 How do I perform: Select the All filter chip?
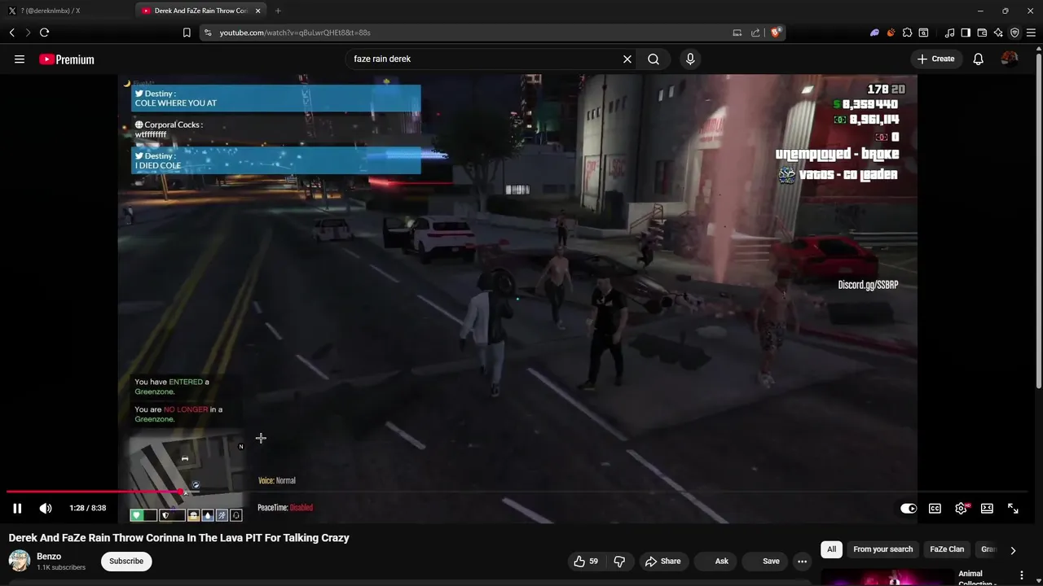831,549
